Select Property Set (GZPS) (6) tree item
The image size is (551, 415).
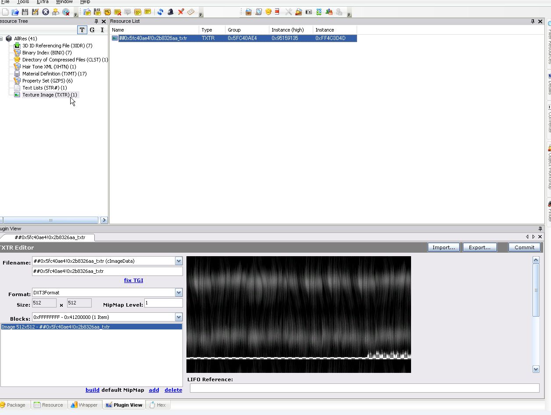[47, 81]
